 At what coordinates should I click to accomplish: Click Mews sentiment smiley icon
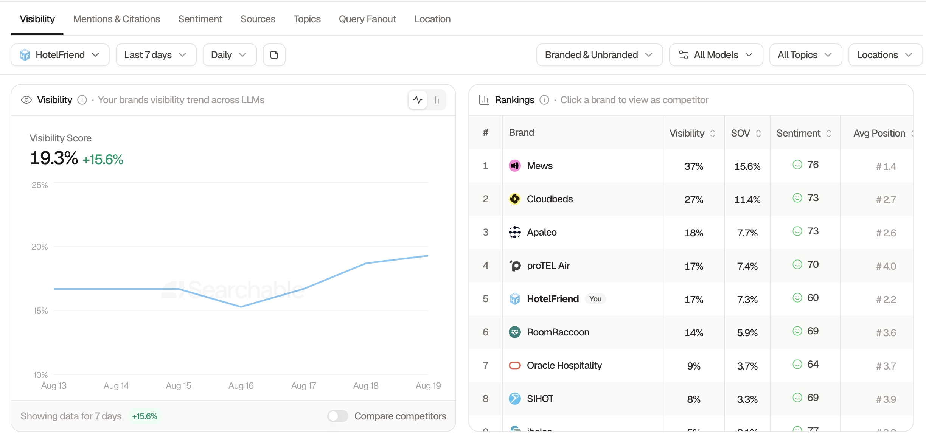coord(797,165)
